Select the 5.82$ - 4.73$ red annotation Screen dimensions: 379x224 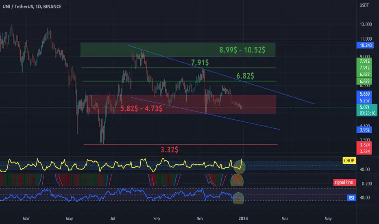141,108
